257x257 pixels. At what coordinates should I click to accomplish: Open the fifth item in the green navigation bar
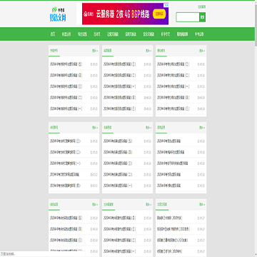113,34
